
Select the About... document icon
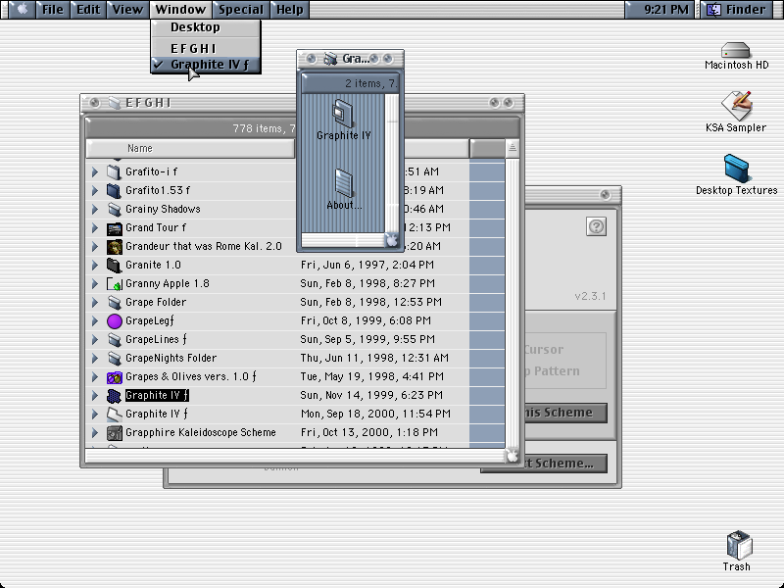pos(344,183)
